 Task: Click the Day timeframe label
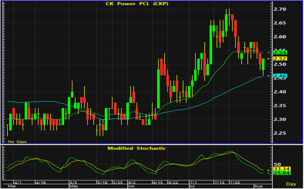pos(291,184)
